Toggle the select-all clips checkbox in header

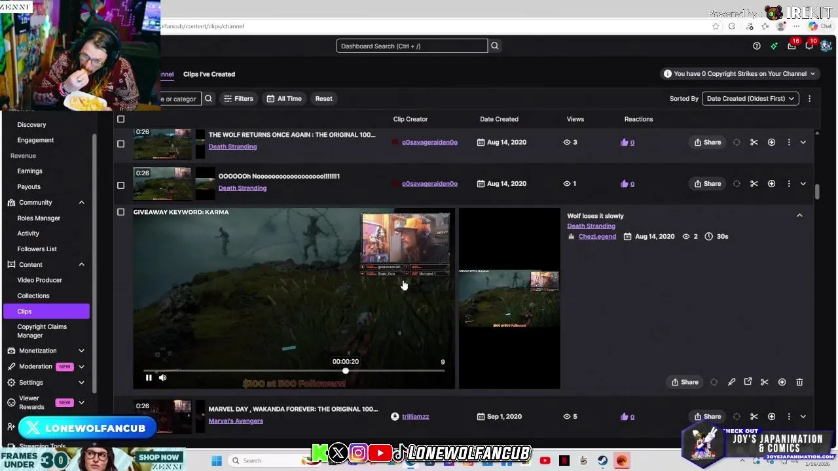tap(120, 119)
